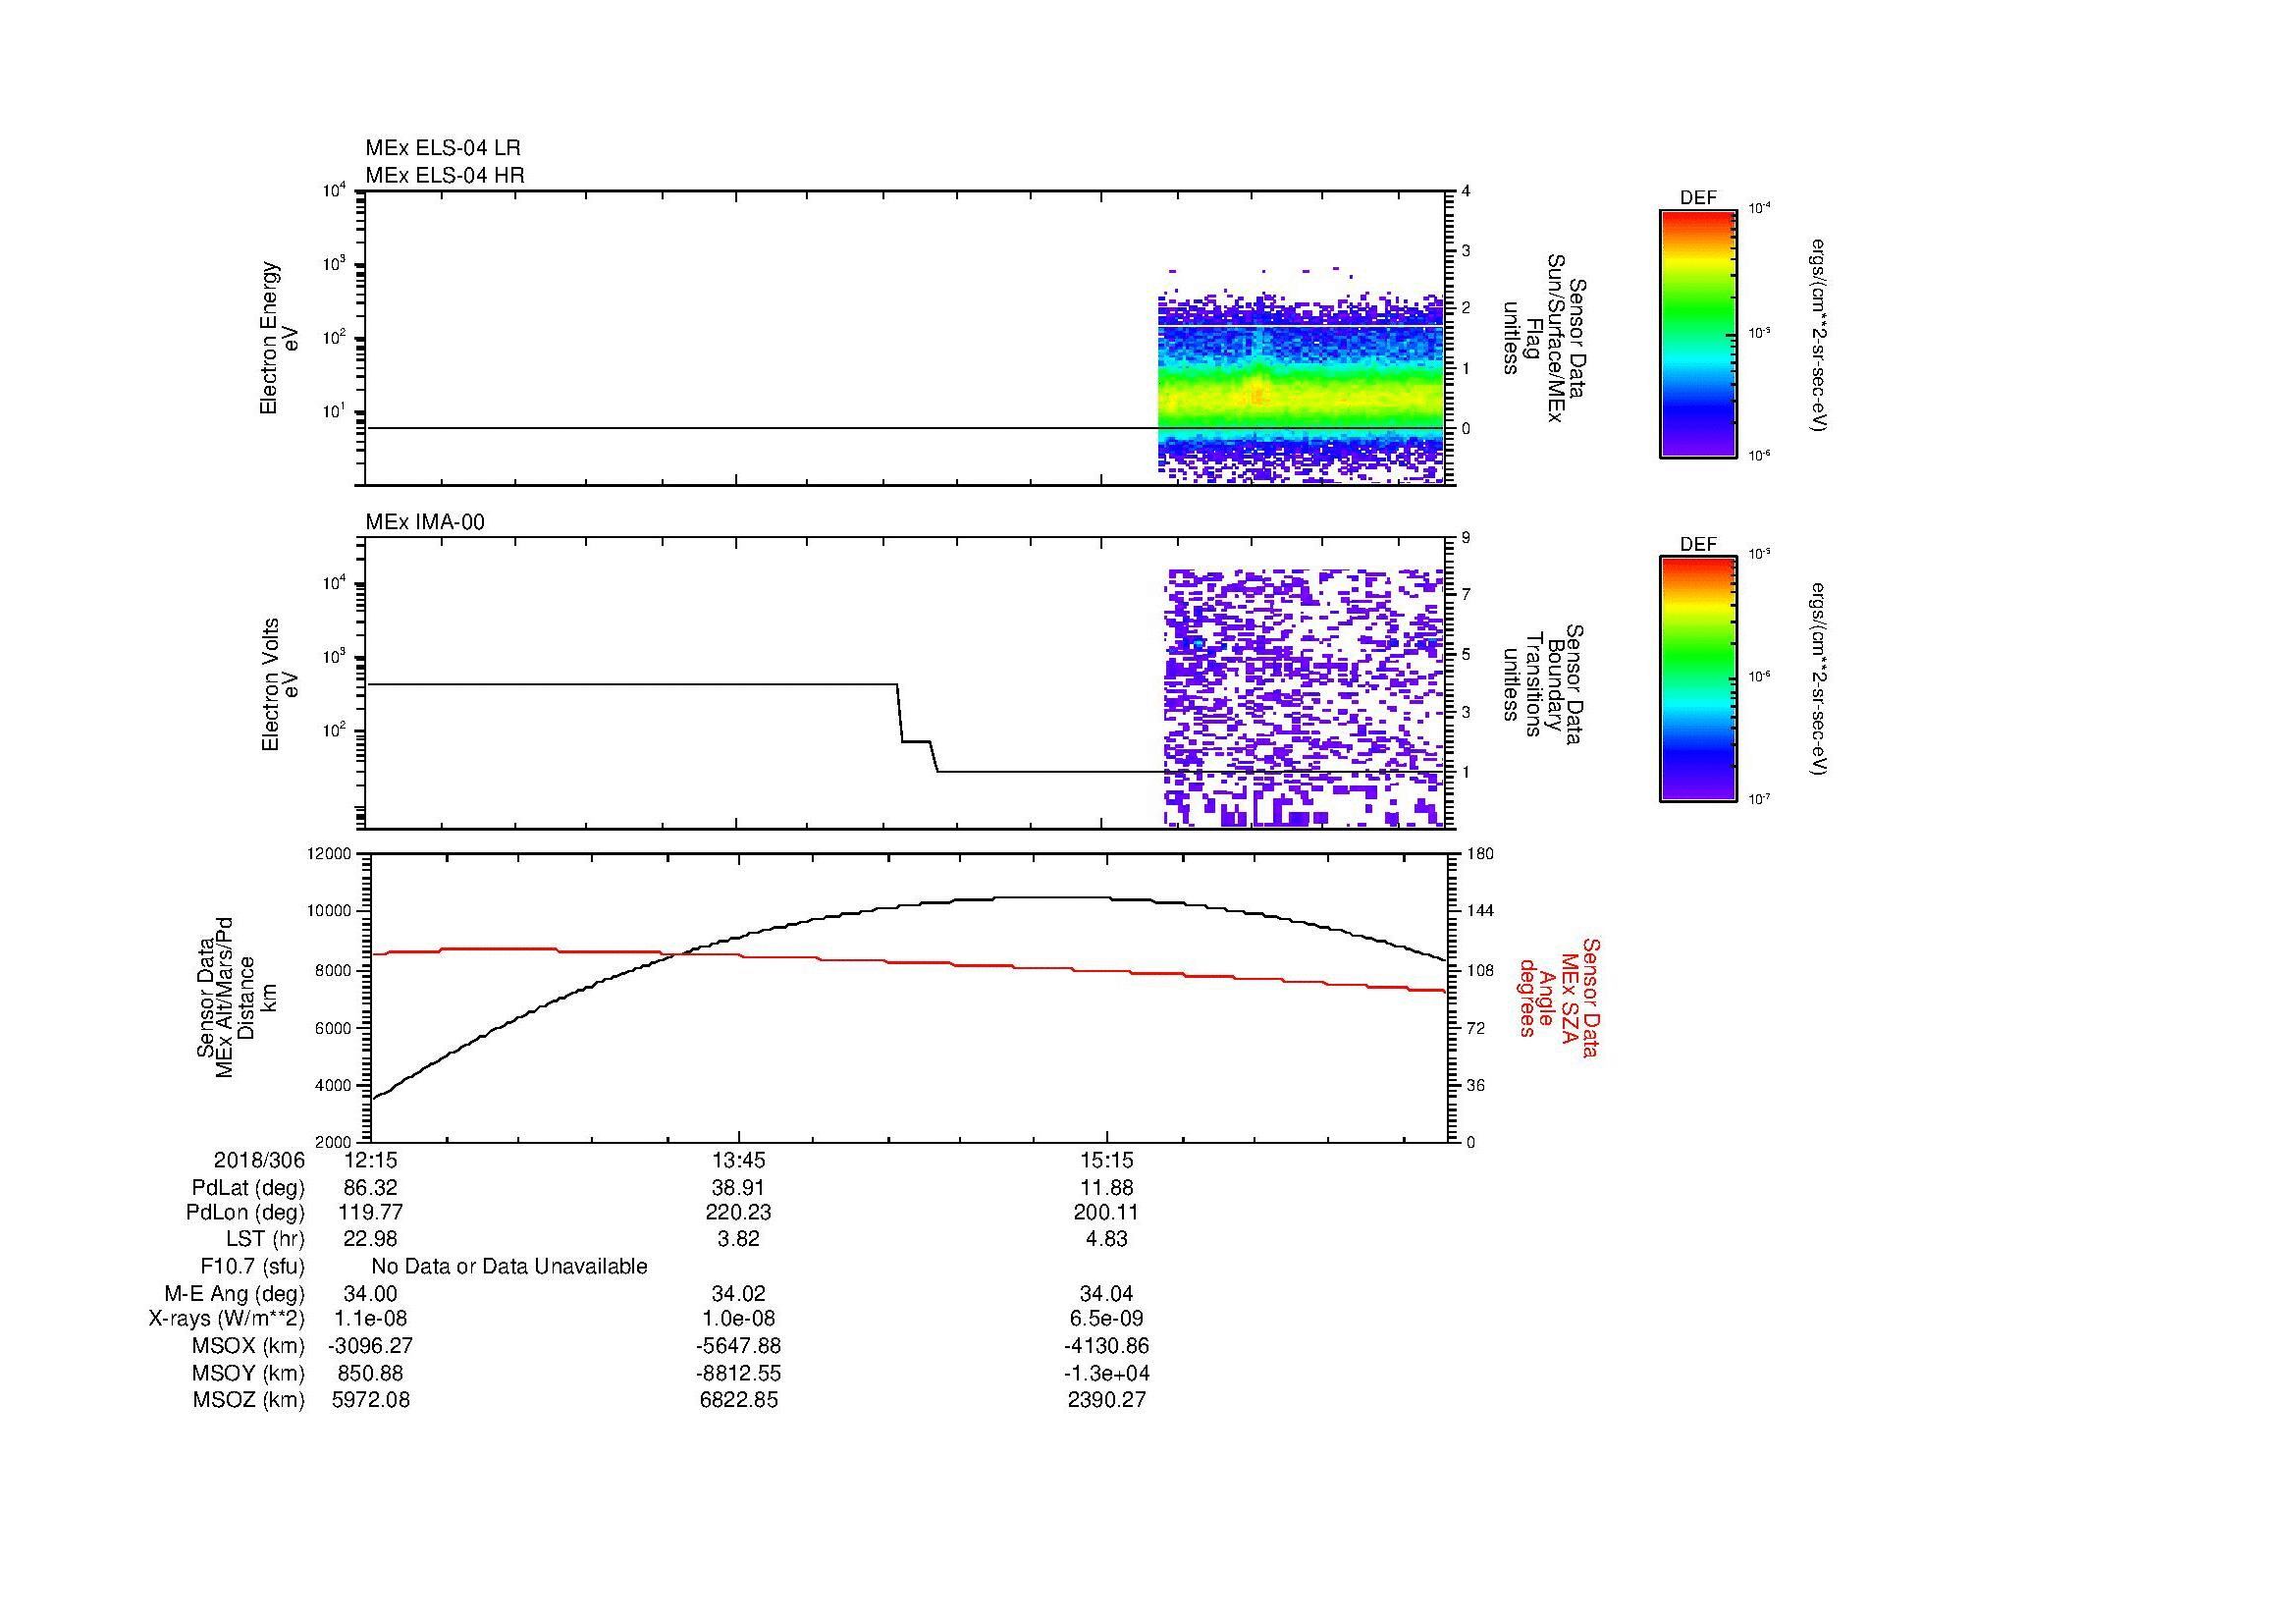Click the MSOX value '-5647.88'

[739, 1346]
